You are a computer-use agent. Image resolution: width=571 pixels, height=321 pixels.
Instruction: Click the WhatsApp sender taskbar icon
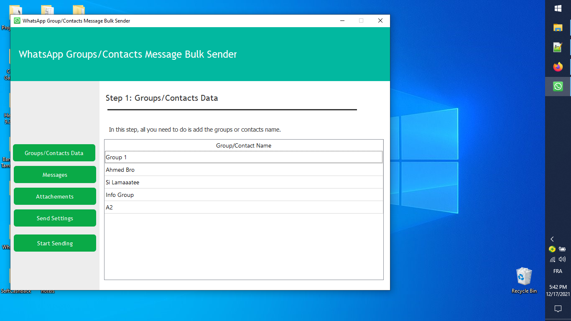tap(558, 87)
